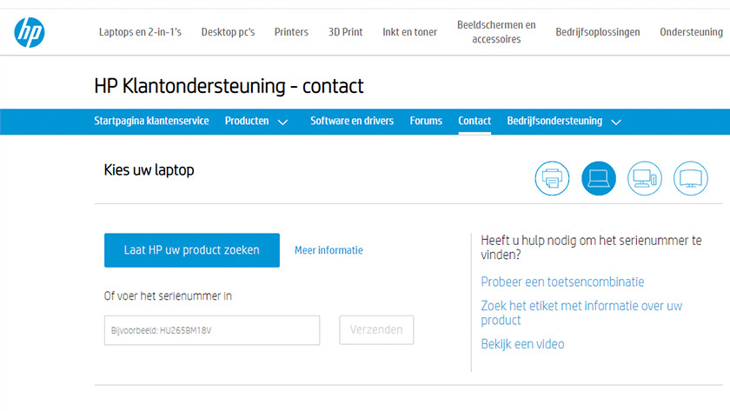
Task: Switch to the Software en drivers tab
Action: click(x=352, y=121)
